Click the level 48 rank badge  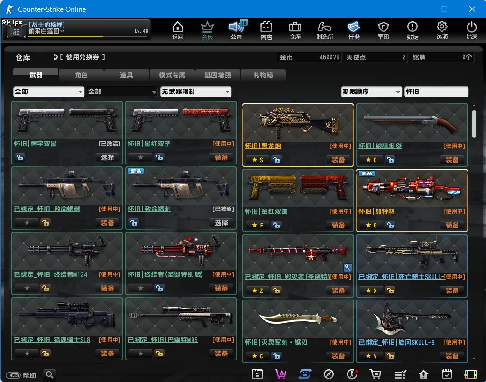click(16, 32)
